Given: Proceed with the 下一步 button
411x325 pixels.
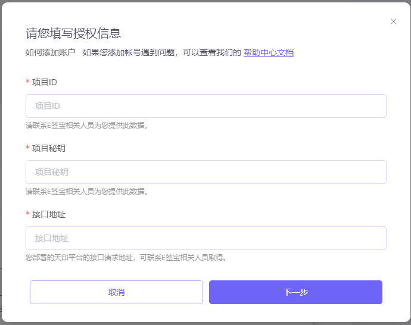Looking at the screenshot, I should pyautogui.click(x=295, y=292).
